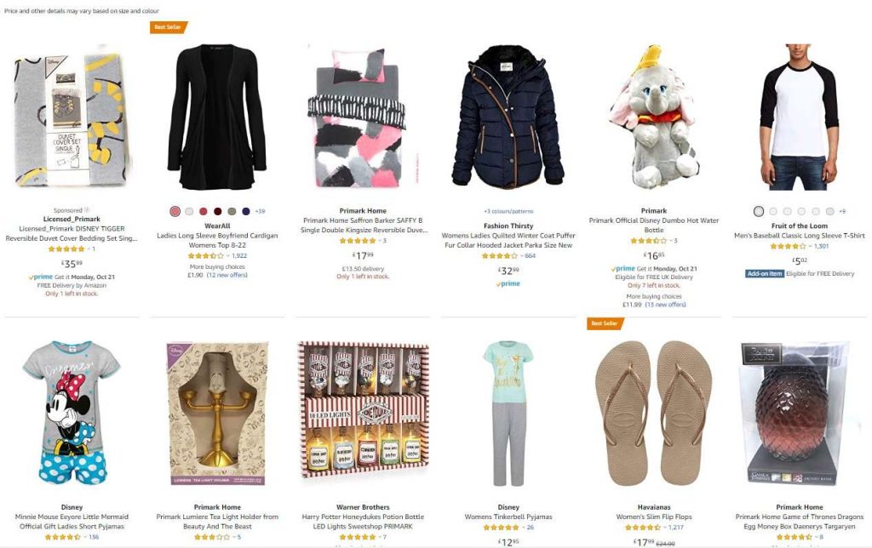Select the navy blue cardigan colour swatch
Viewport: 872px width, 548px height.
pyautogui.click(x=246, y=211)
